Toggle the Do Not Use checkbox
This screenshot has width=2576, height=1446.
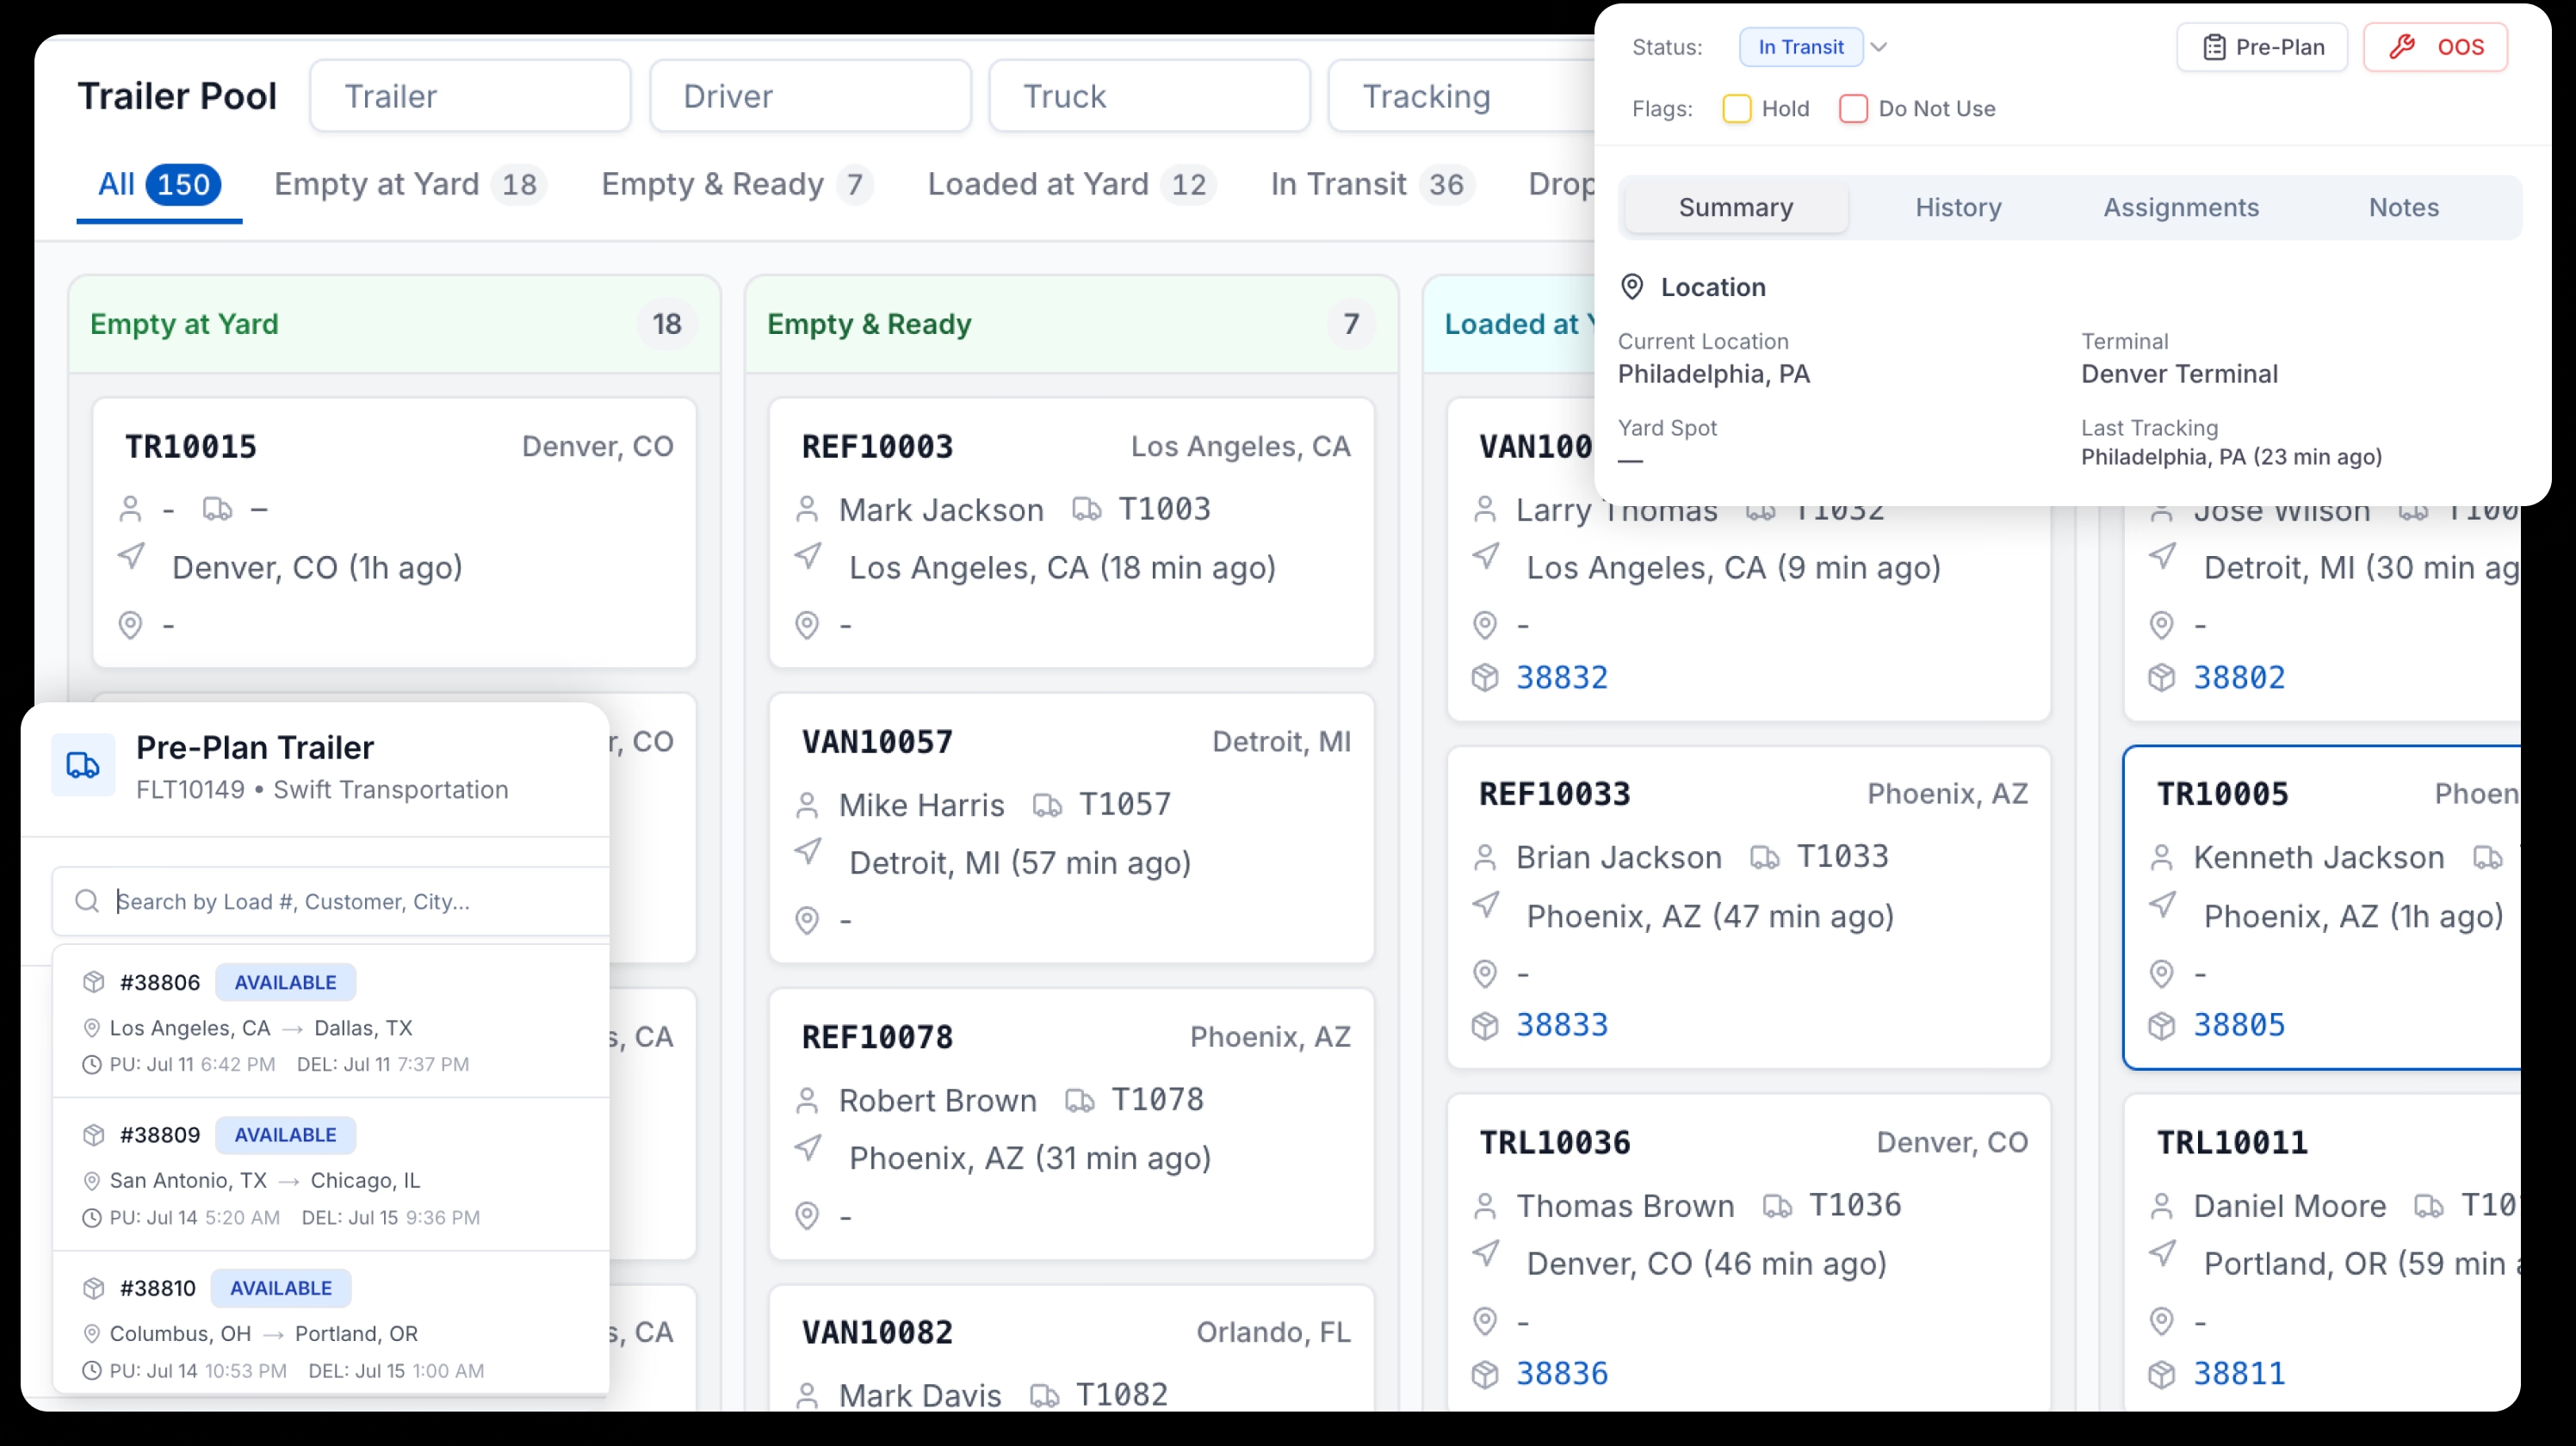coord(1853,109)
